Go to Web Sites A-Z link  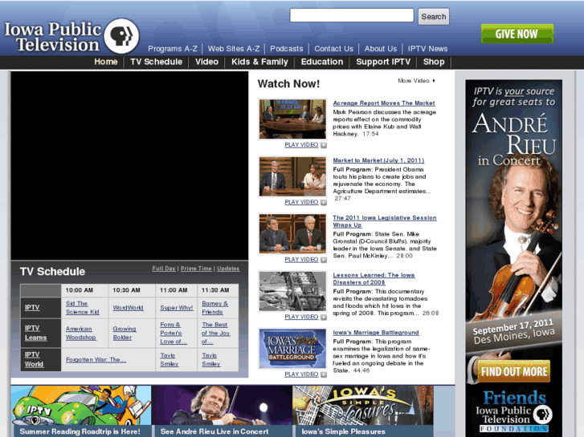(x=234, y=49)
